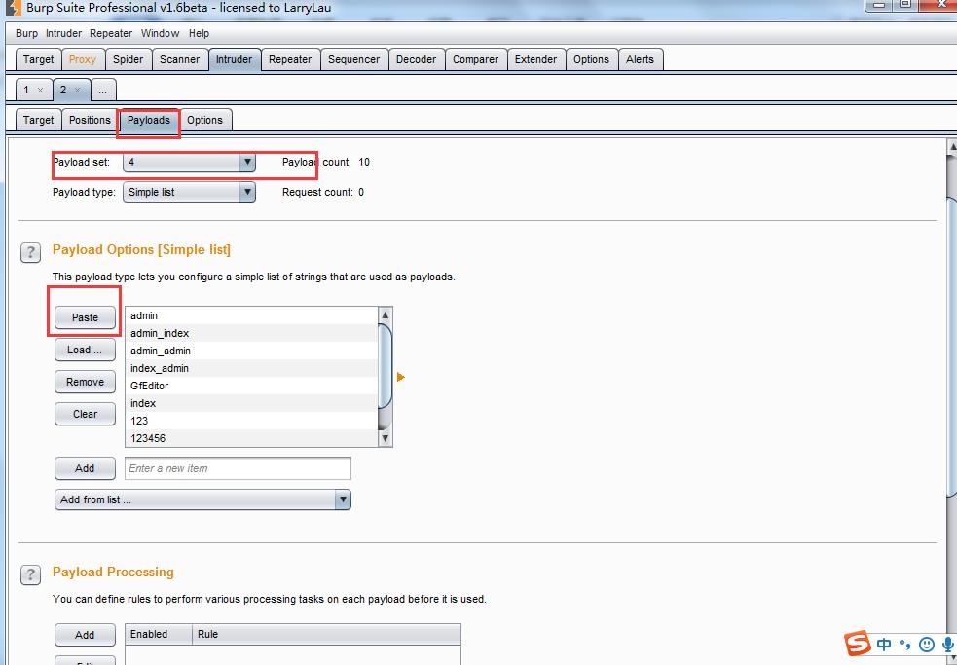Click payload list scrollbar down arrow

click(386, 438)
